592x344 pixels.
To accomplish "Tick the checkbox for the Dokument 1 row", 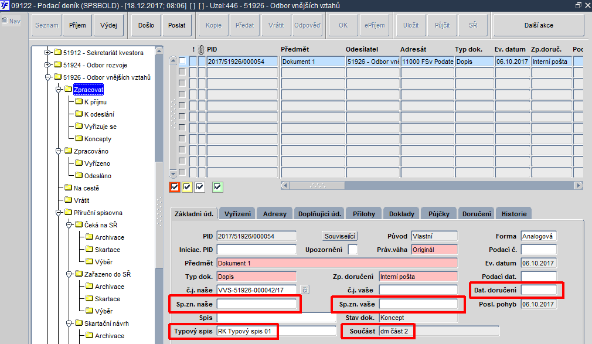I will [182, 61].
